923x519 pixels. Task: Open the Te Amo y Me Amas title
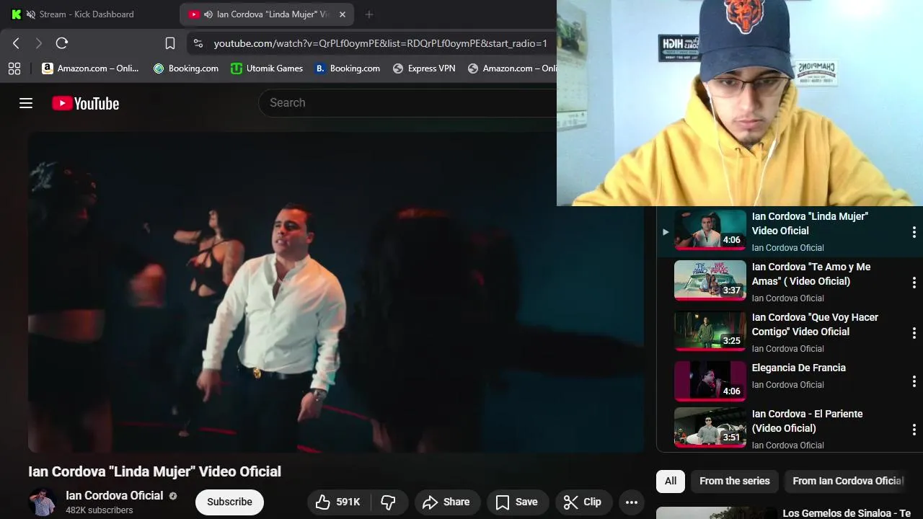(x=811, y=274)
